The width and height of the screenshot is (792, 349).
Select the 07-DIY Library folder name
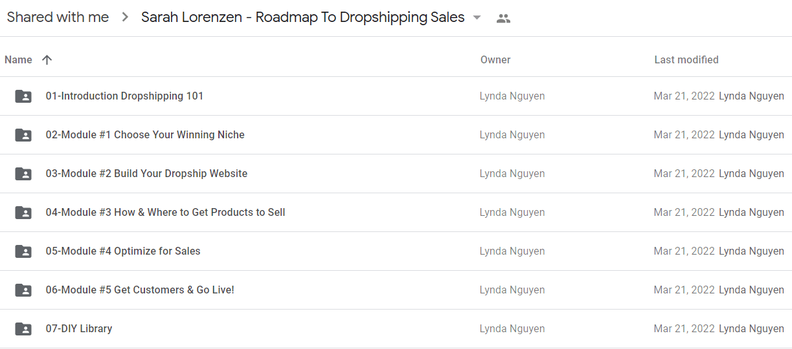coord(79,328)
